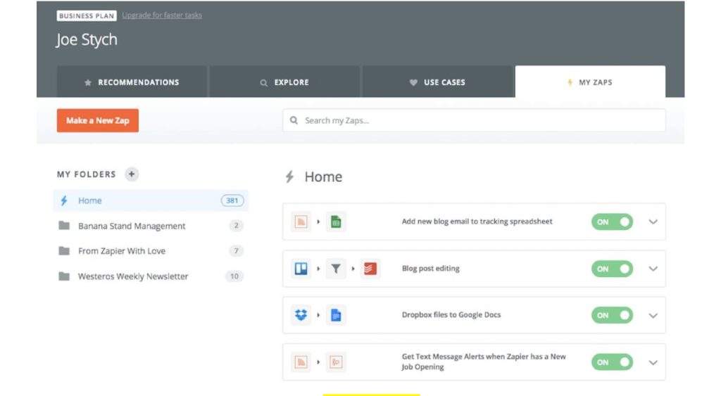Click the MY FOLDERS heading

[87, 174]
